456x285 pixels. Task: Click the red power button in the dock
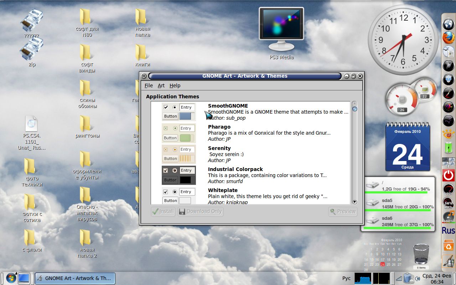pos(448,175)
